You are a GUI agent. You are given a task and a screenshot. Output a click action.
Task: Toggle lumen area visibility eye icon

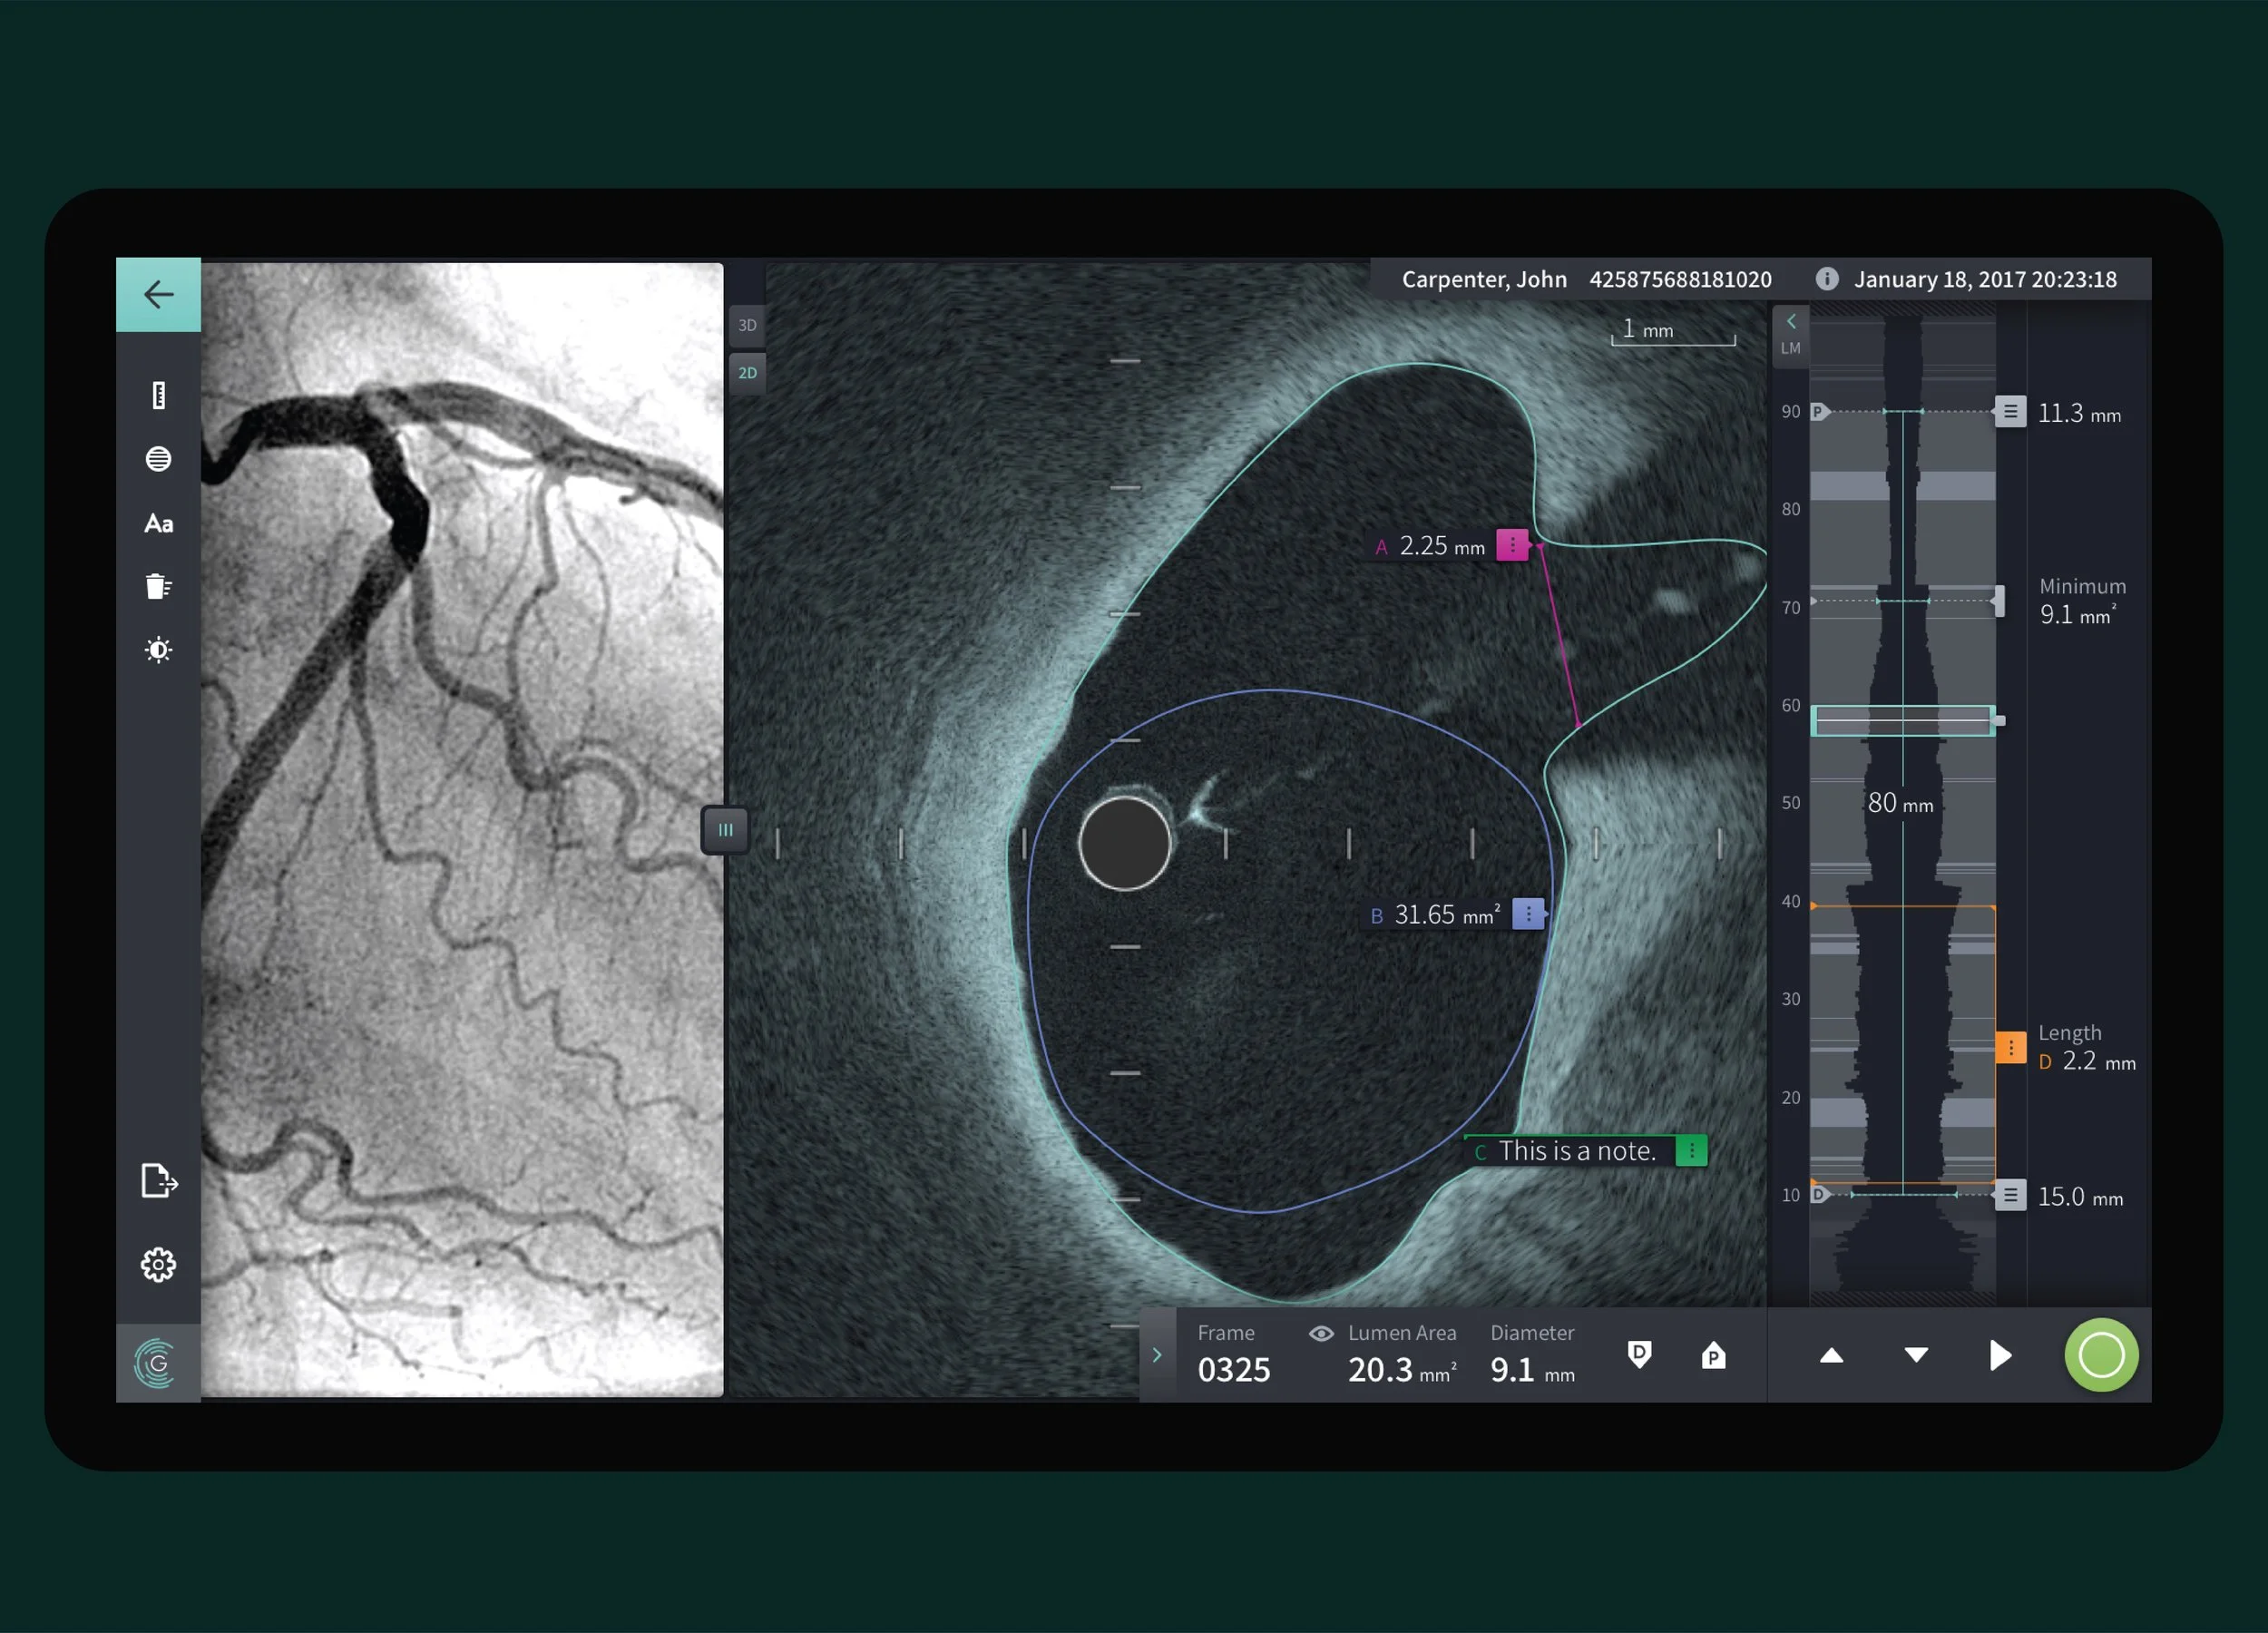1321,1333
